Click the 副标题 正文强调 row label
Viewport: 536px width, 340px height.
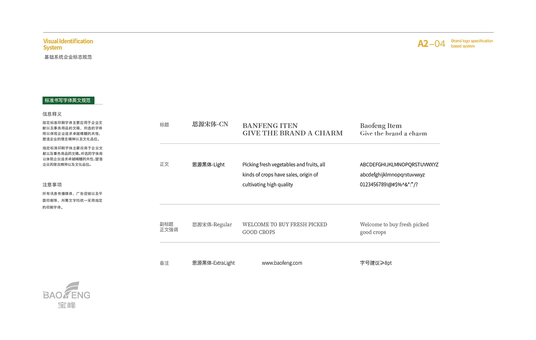click(x=169, y=227)
